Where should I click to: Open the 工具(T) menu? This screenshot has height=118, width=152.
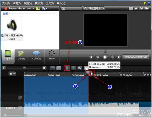coord(50,3)
